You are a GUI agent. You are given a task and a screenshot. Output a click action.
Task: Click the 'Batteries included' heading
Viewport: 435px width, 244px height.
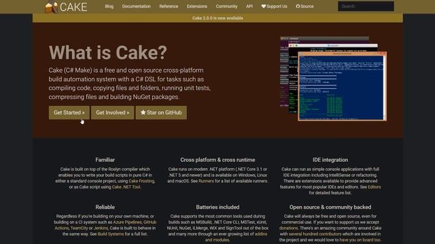[x=217, y=207]
